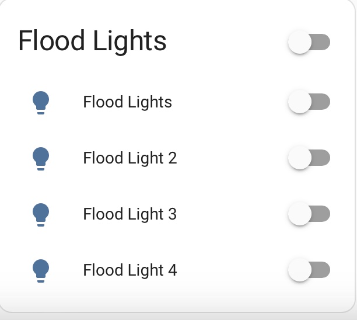This screenshot has height=320, width=357.
Task: Click the gray track of header toggle
Action: [322, 42]
